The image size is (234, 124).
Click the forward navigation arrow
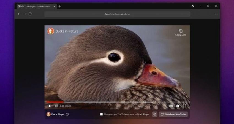pyautogui.click(x=25, y=14)
